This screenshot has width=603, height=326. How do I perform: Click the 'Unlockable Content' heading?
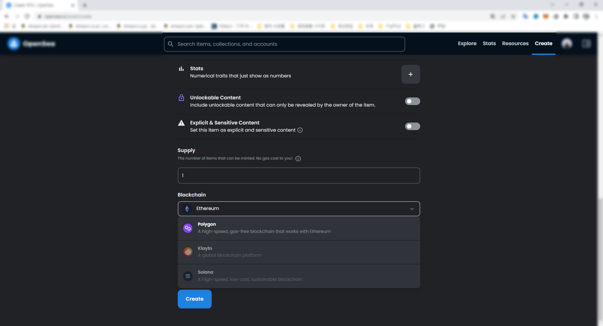coord(215,98)
